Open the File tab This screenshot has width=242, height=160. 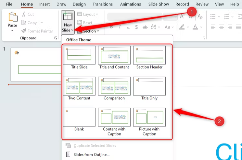coord(9,4)
